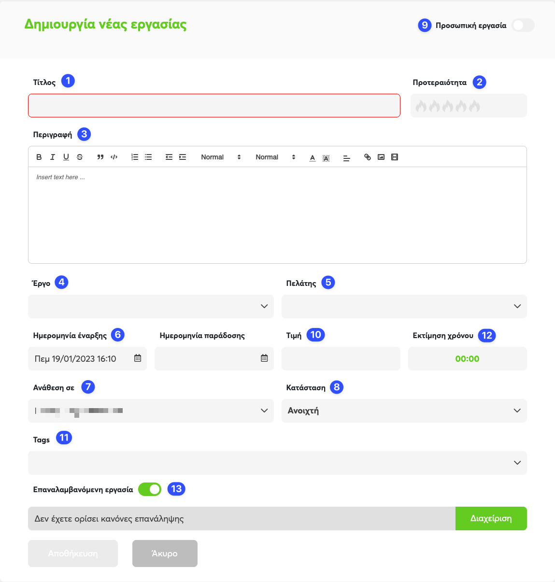Image resolution: width=555 pixels, height=582 pixels.
Task: Set priority with the fifth flame icon
Action: (x=475, y=106)
